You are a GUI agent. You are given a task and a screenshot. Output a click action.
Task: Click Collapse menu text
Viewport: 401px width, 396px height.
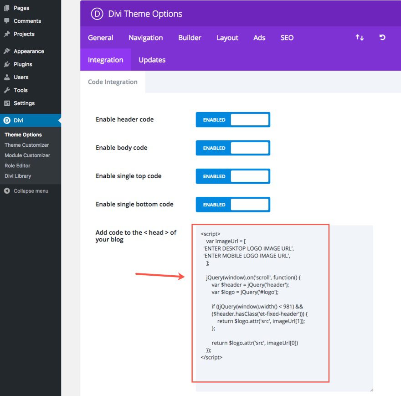point(31,191)
